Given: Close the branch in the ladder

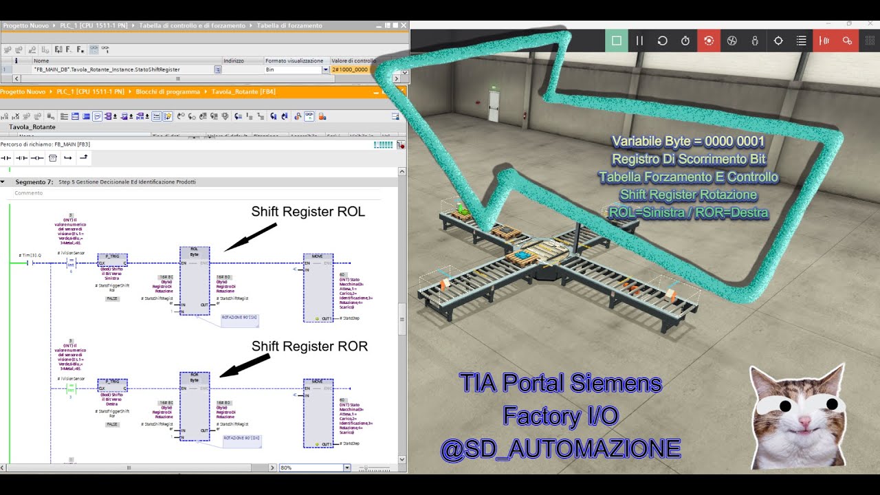Looking at the screenshot, I should pyautogui.click(x=83, y=158).
